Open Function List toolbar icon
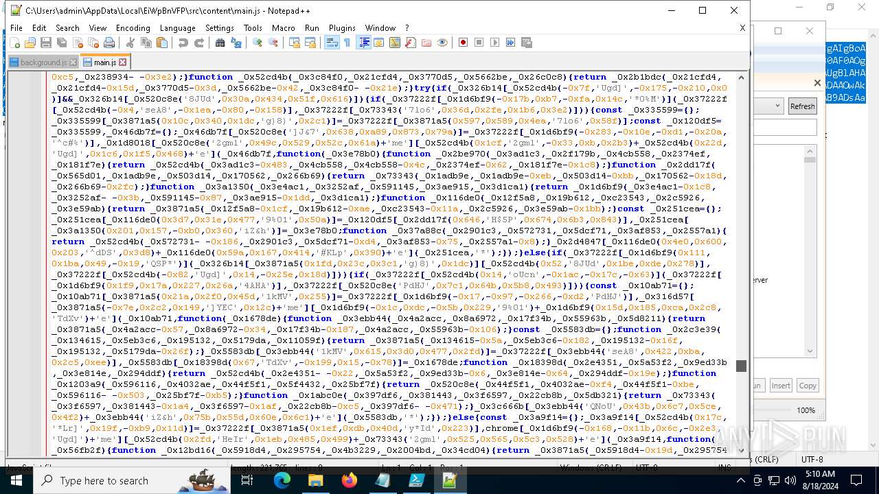The height and width of the screenshot is (494, 879). (411, 43)
